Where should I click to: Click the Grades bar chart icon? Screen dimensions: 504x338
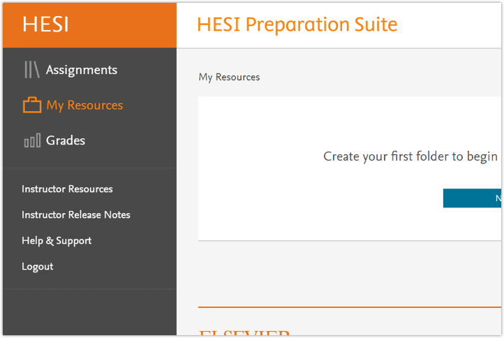32,141
